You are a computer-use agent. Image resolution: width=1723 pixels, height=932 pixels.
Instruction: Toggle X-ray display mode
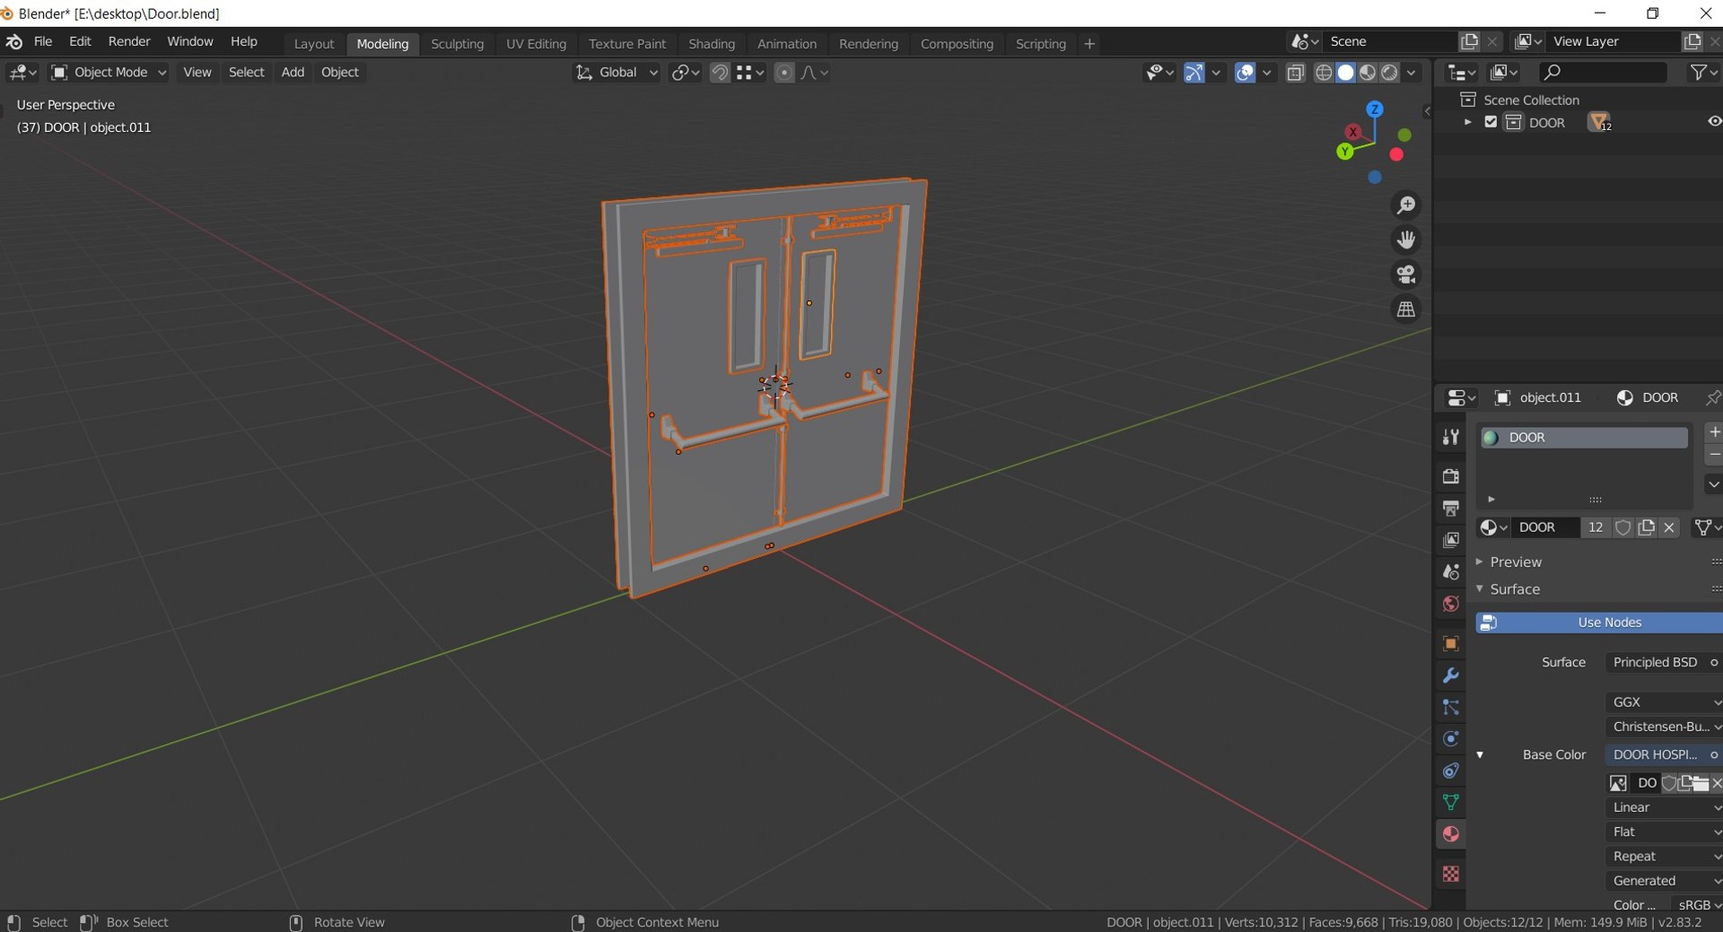tap(1295, 73)
